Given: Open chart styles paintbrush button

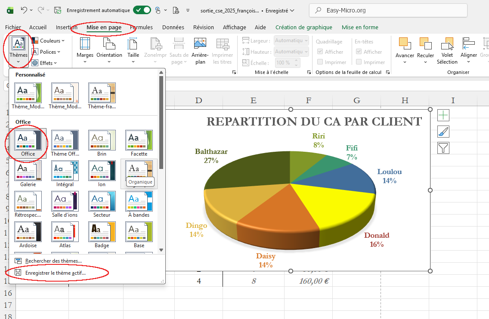Looking at the screenshot, I should (x=443, y=132).
